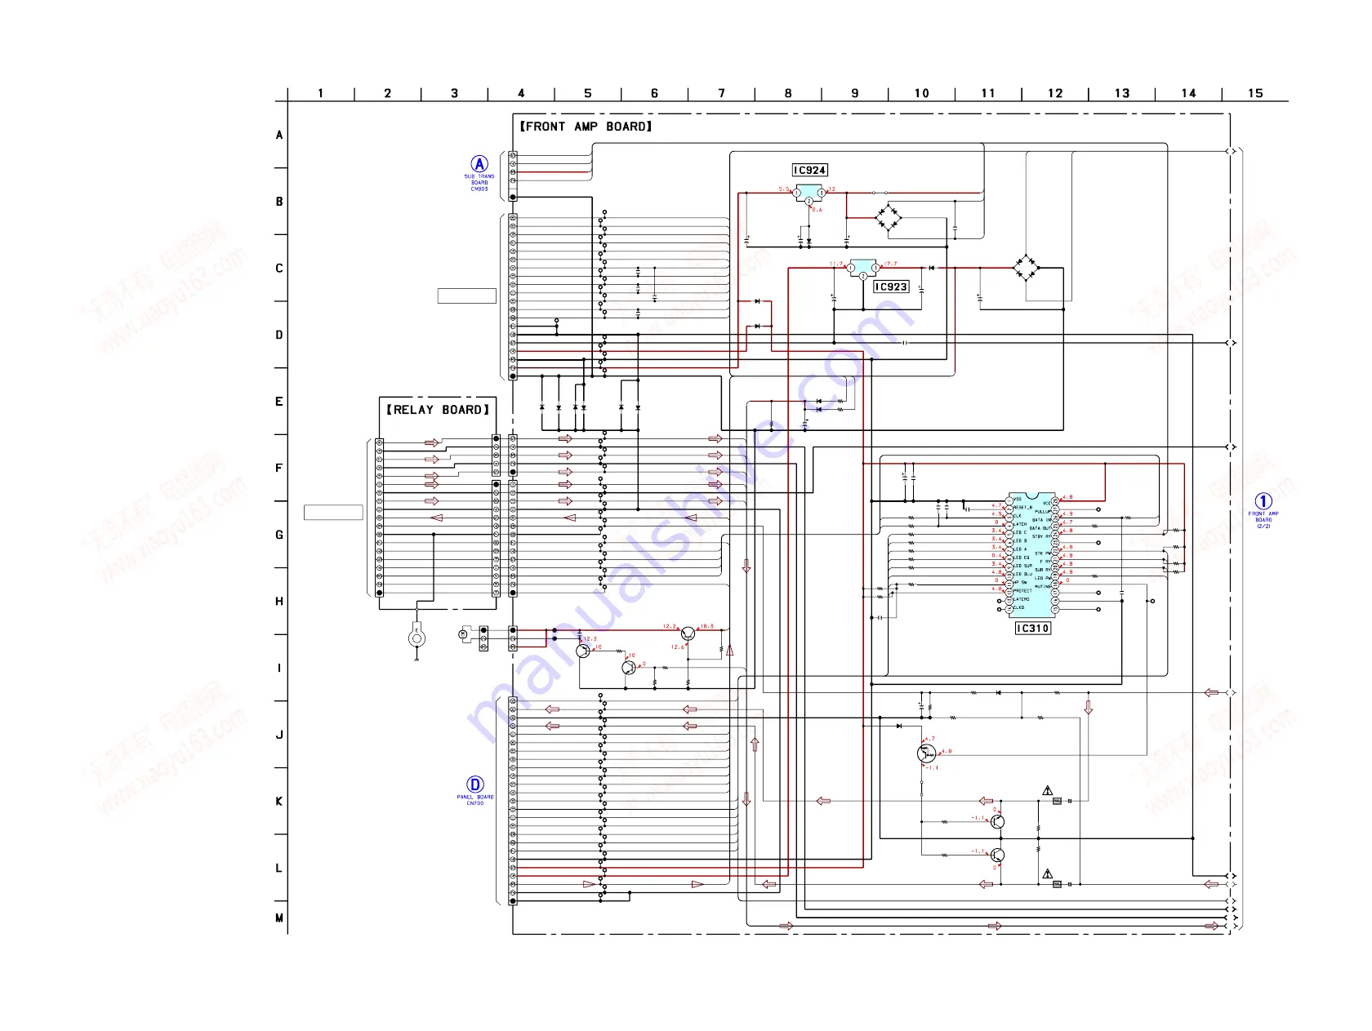Screen dimensions: 1372x1031
Task: Click the LED SUR pin label on IC310
Action: [x=1023, y=566]
